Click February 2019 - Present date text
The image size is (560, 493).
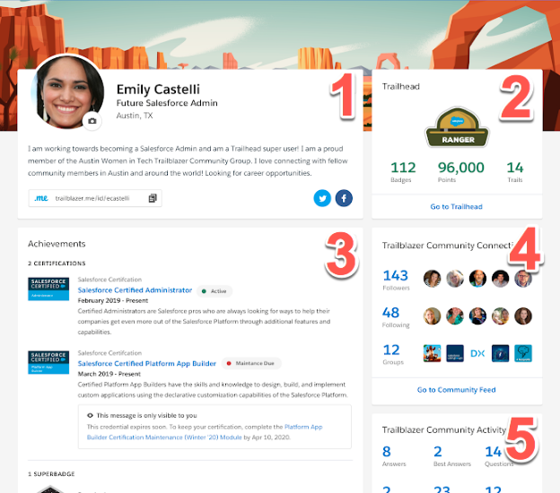click(x=113, y=300)
